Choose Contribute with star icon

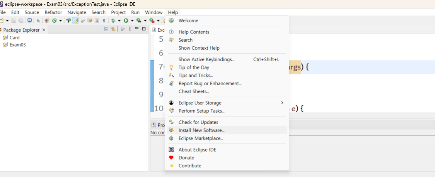point(227,166)
